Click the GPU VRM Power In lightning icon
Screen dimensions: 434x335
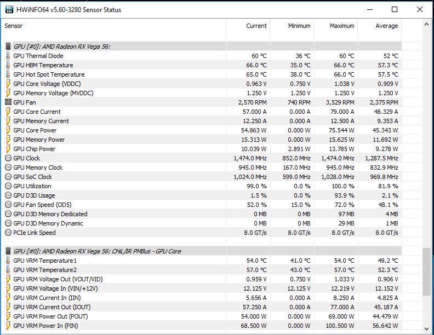click(x=8, y=326)
